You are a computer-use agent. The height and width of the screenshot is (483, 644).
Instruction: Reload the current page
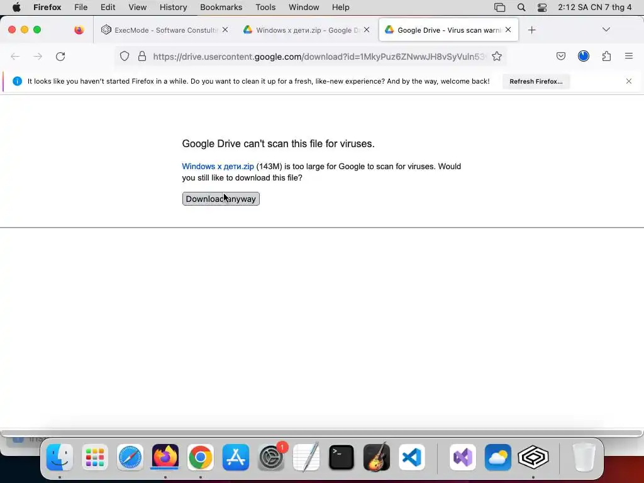pyautogui.click(x=60, y=56)
